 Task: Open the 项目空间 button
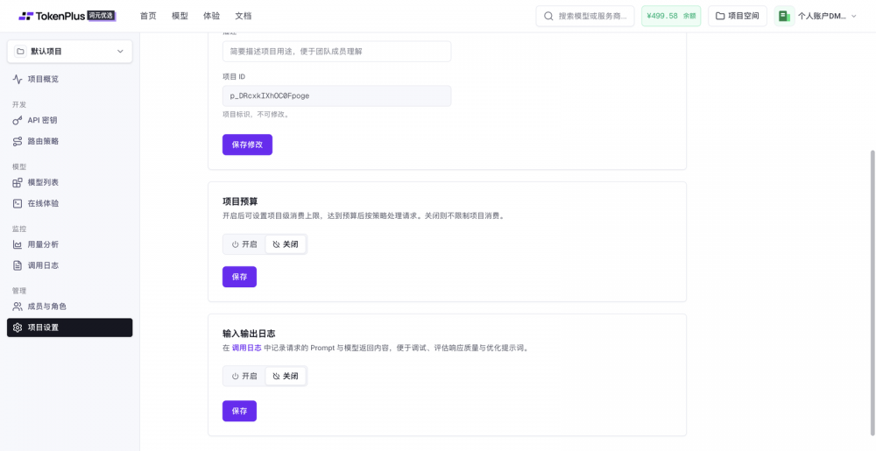(x=738, y=16)
